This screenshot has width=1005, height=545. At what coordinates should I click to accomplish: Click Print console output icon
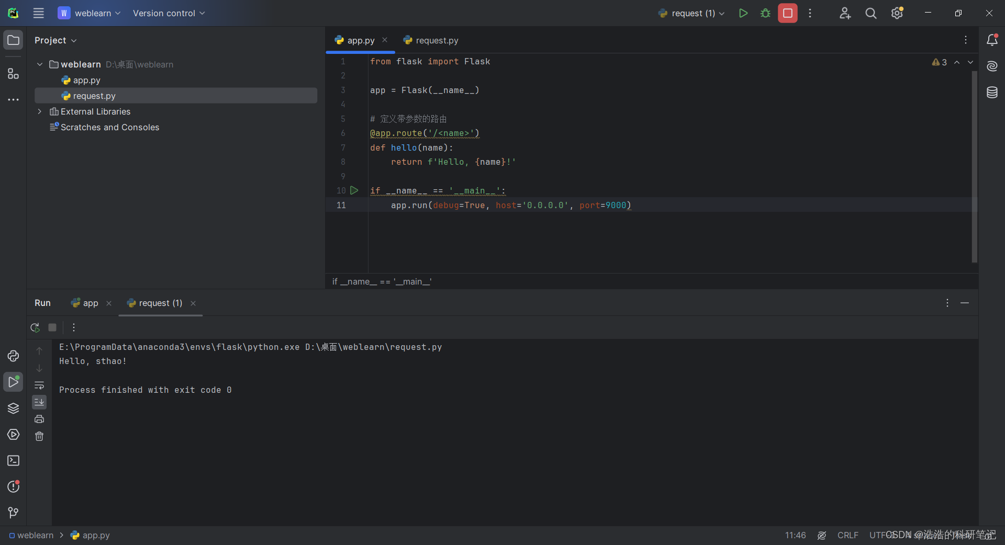pyautogui.click(x=39, y=419)
